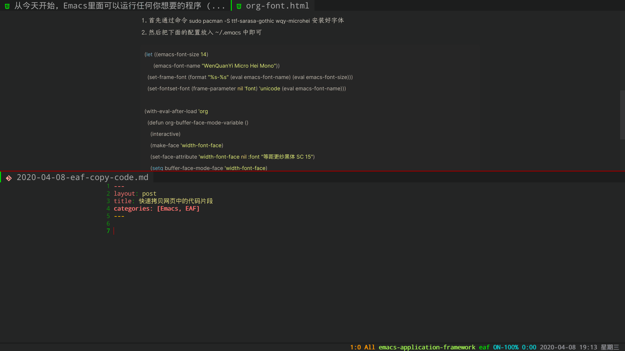Click the 1:0 cursor position indicator
Image resolution: width=625 pixels, height=351 pixels.
pos(355,347)
